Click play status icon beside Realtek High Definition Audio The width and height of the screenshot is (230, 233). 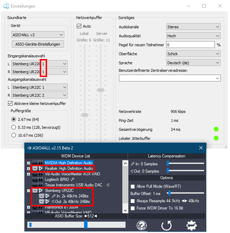click(x=41, y=168)
